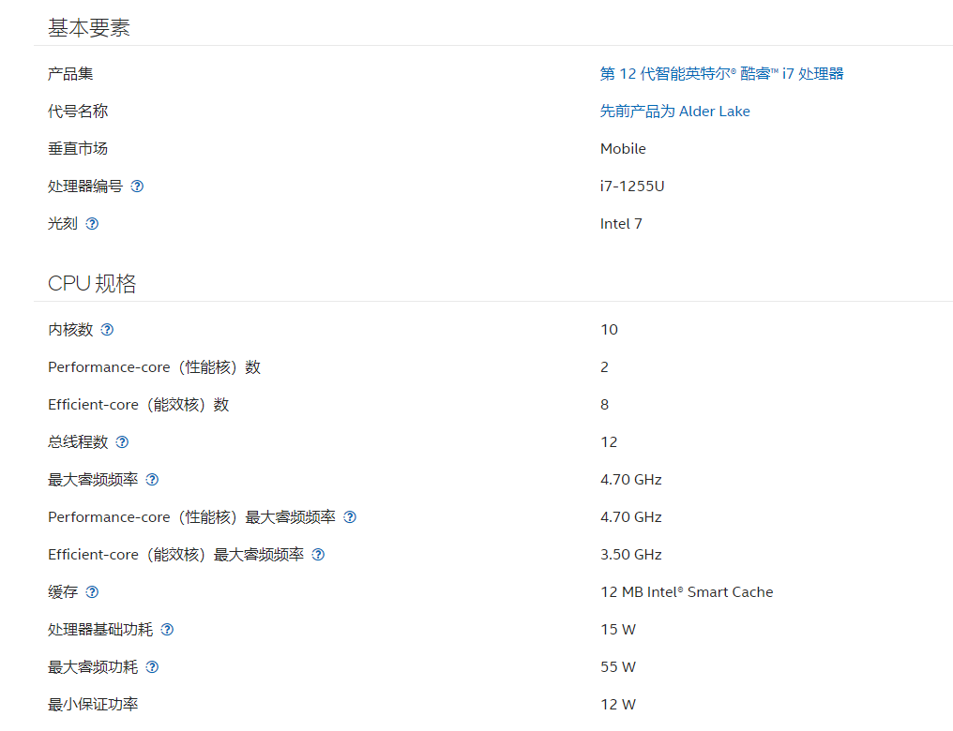Viewport: 953px width, 731px height.
Task: Click the CPU 规格 section heading
Action: click(92, 284)
